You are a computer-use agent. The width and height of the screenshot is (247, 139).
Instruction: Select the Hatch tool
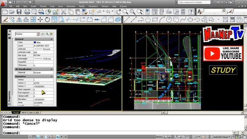[225, 20]
